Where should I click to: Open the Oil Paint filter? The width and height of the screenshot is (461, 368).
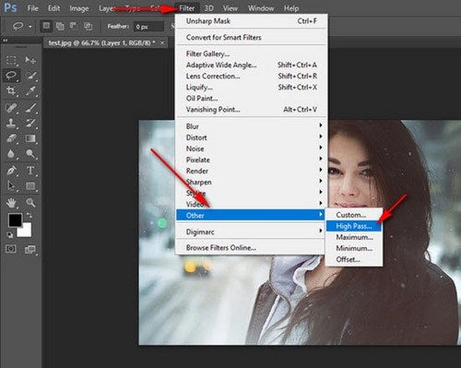click(252, 99)
